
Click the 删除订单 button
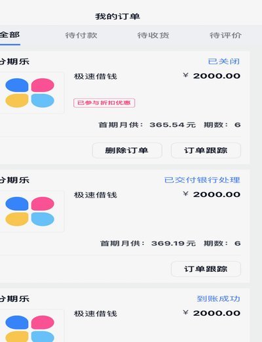[127, 150]
